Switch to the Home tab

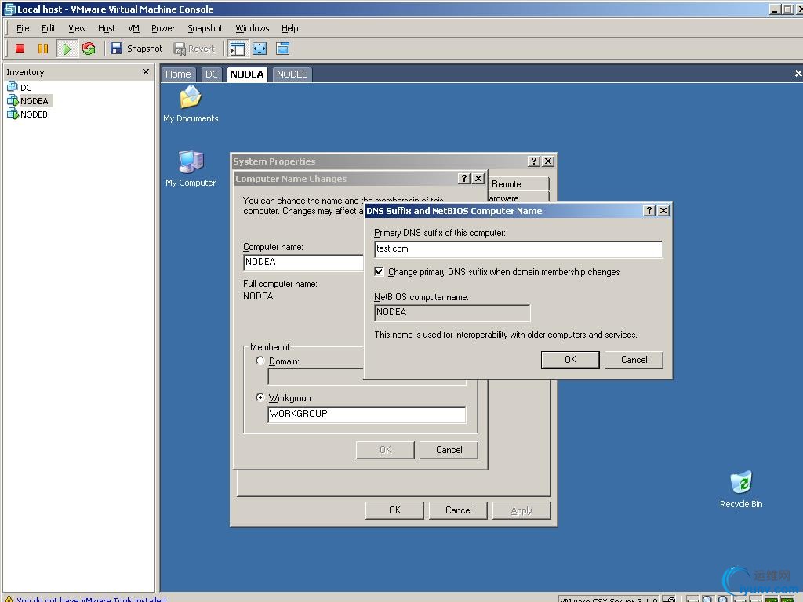178,74
